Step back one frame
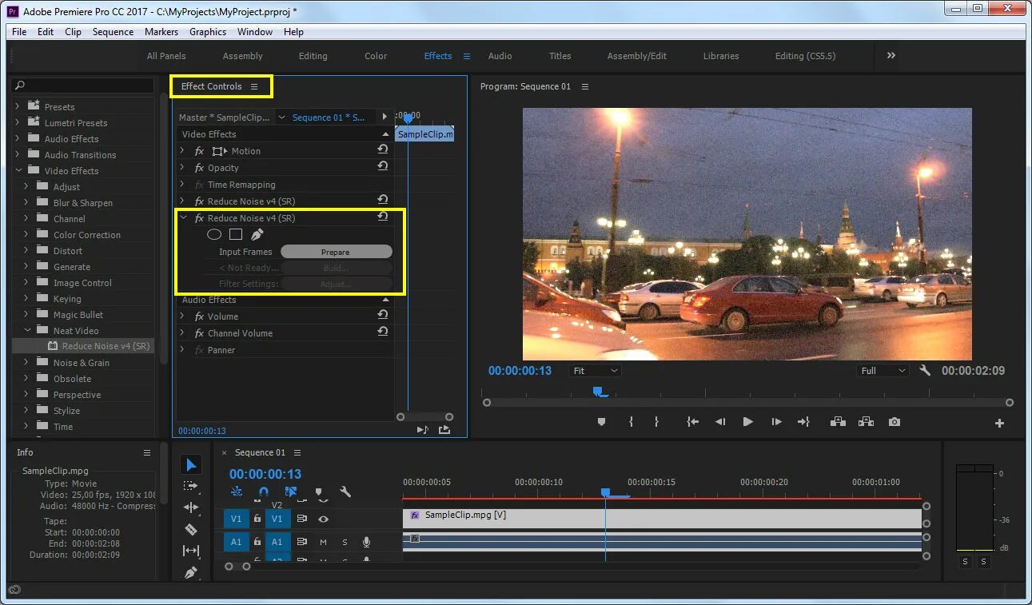 (720, 422)
